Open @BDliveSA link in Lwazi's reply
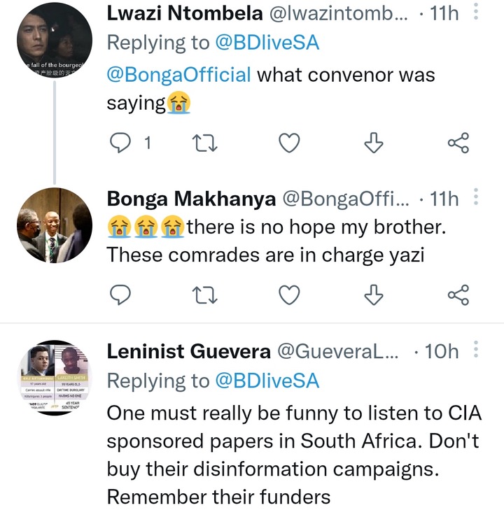The height and width of the screenshot is (510, 504). [x=267, y=43]
